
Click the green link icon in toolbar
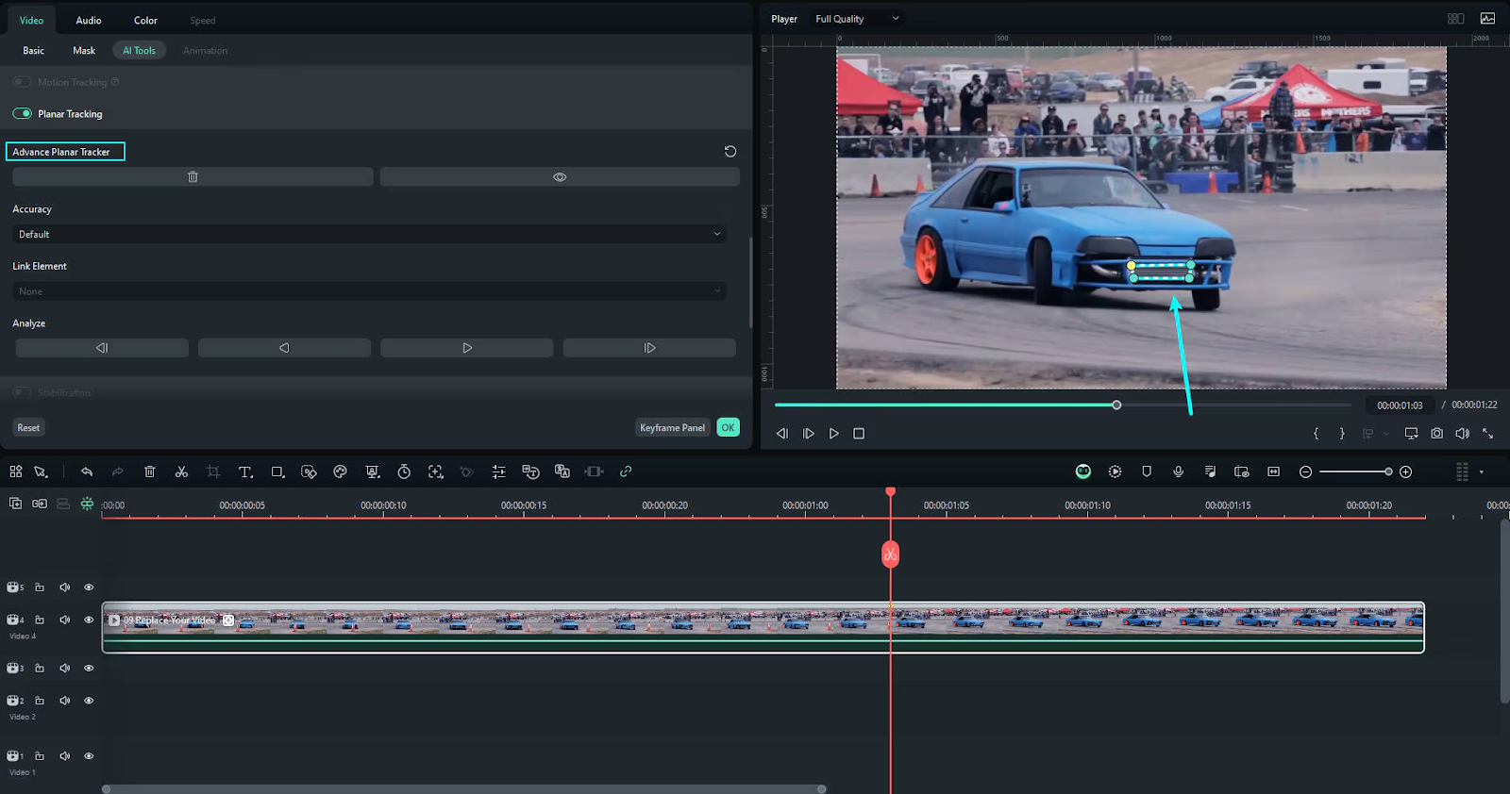point(626,471)
